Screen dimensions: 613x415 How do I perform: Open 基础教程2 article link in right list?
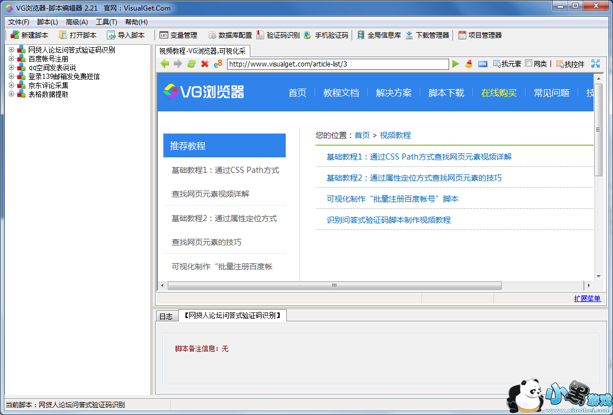[x=414, y=177]
